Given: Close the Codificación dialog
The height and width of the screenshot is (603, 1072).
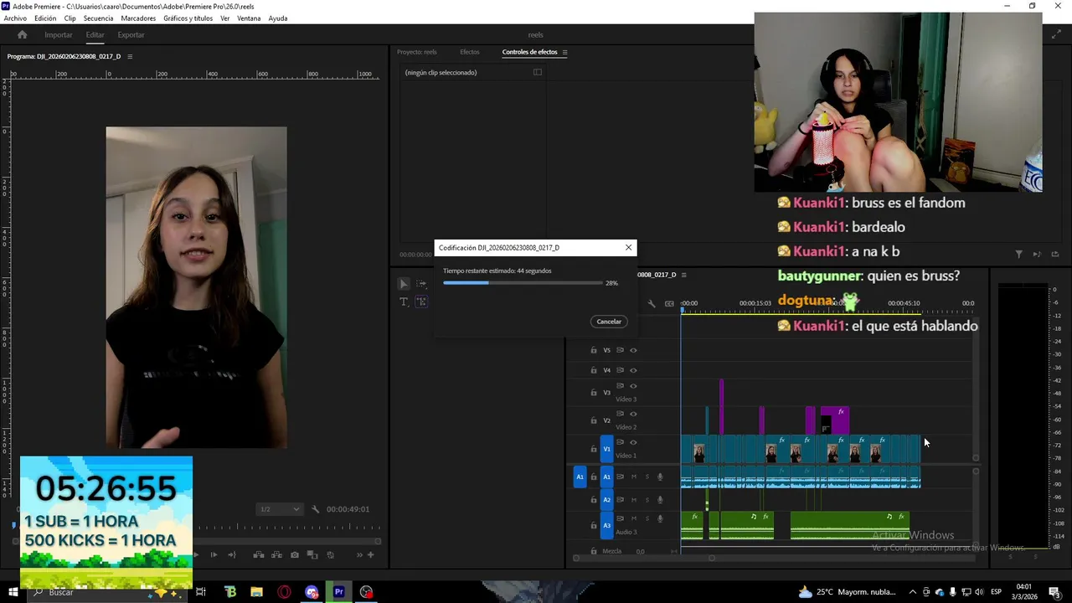Looking at the screenshot, I should pyautogui.click(x=628, y=248).
